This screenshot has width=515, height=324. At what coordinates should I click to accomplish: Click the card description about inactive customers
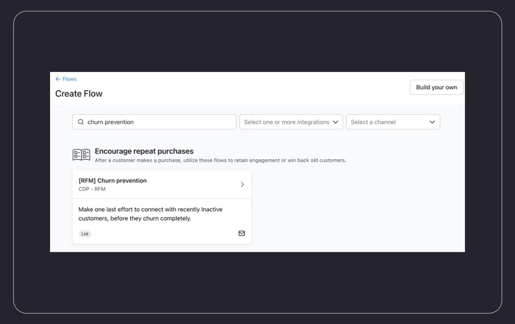pos(150,214)
